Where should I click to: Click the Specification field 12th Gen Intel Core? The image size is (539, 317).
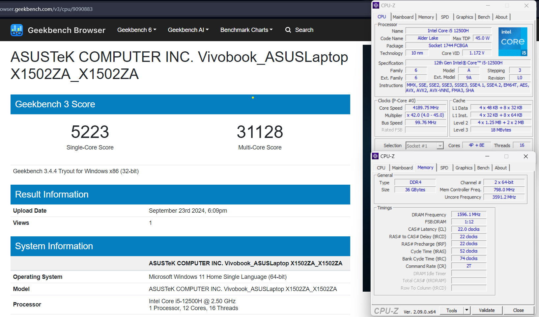tap(468, 63)
